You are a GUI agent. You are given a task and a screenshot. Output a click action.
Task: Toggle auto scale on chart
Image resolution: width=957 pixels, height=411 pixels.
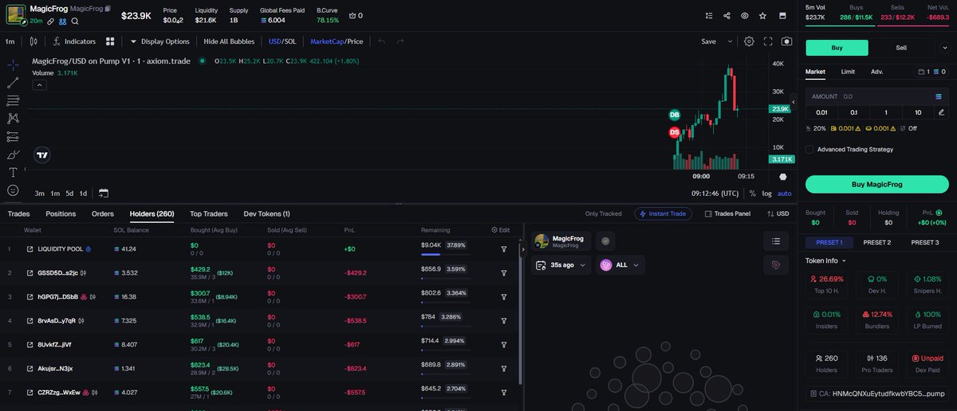(785, 194)
